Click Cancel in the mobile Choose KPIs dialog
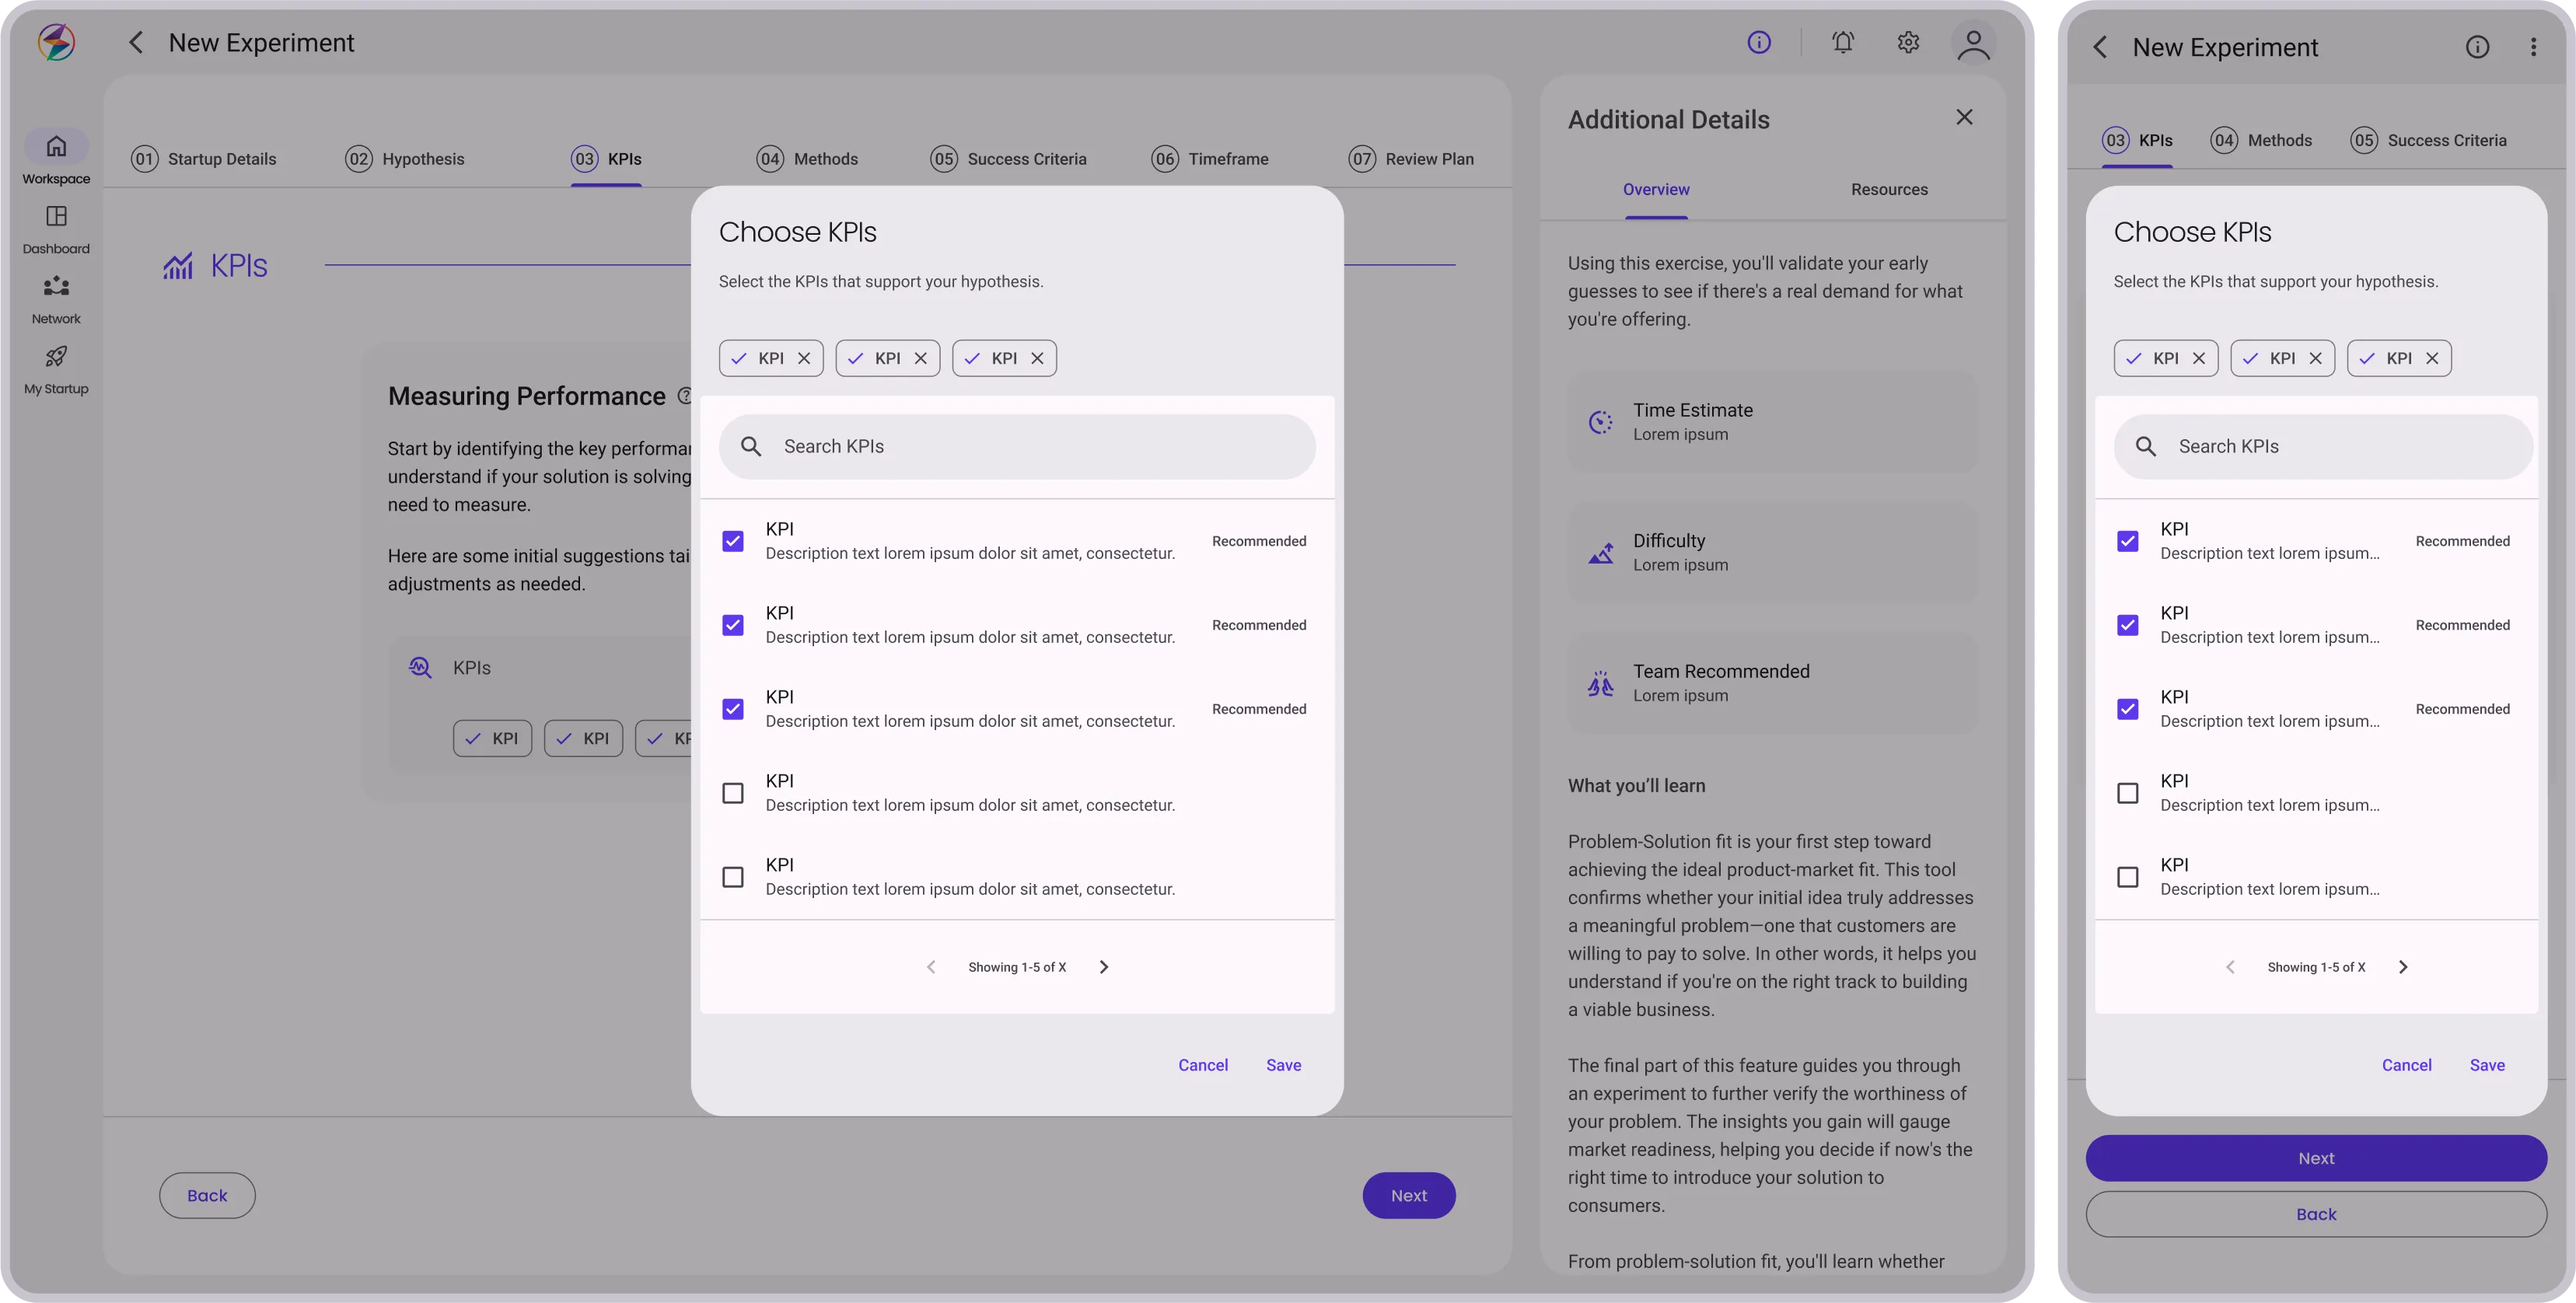This screenshot has width=2576, height=1303. [x=2406, y=1065]
